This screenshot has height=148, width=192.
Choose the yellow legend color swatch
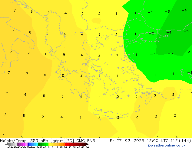(x=51, y=144)
